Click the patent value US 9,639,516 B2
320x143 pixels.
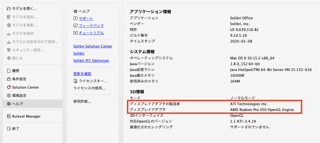click(x=244, y=30)
